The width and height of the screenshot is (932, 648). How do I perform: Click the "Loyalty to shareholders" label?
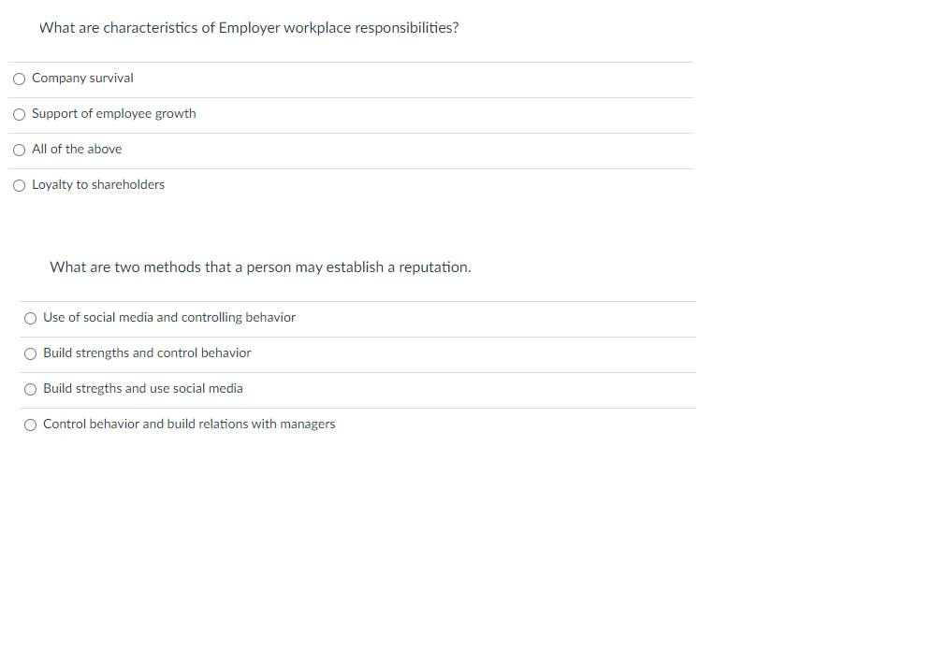[x=98, y=185]
